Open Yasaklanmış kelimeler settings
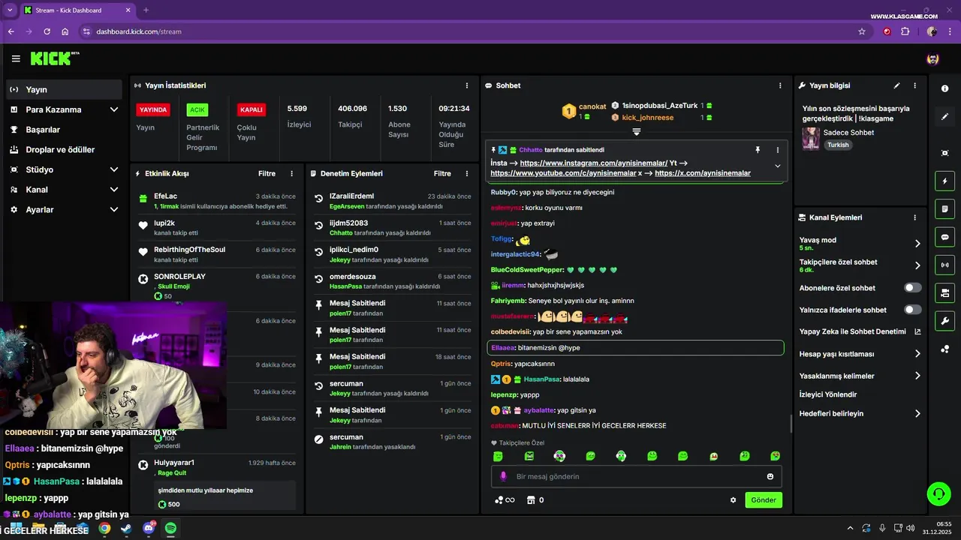Viewport: 961px width, 540px height. pos(860,376)
